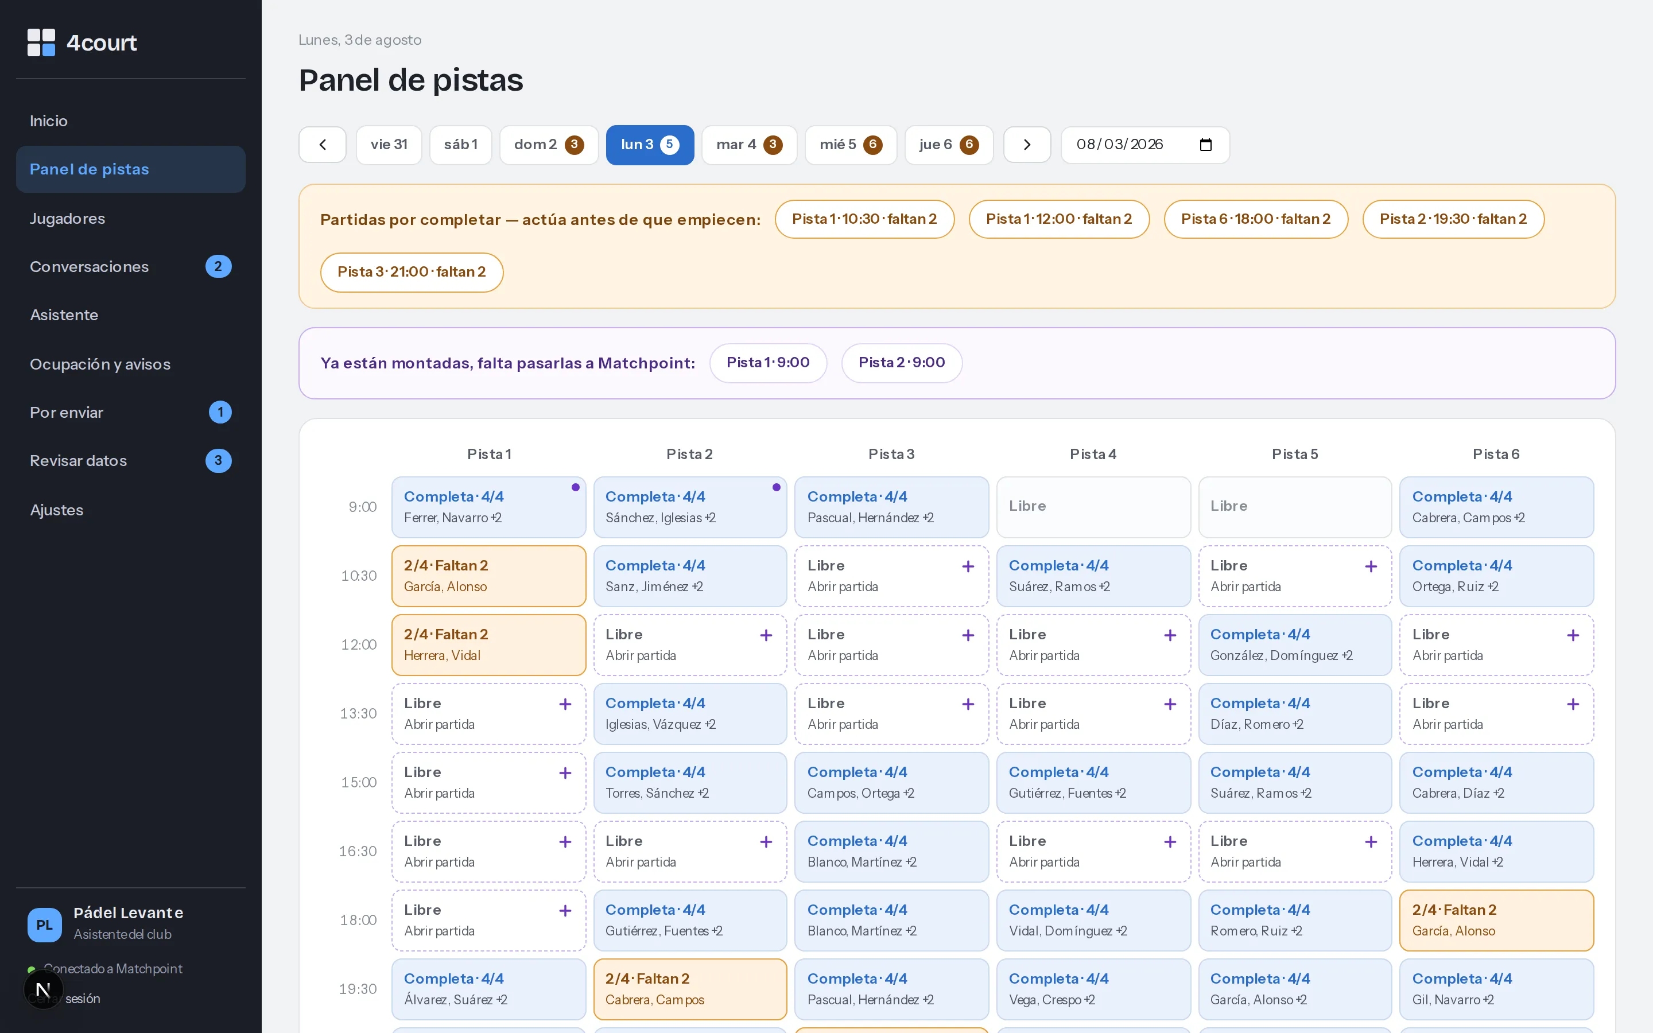
Task: Open pill Pista 1 · 10:30 · faltan 2
Action: click(864, 219)
